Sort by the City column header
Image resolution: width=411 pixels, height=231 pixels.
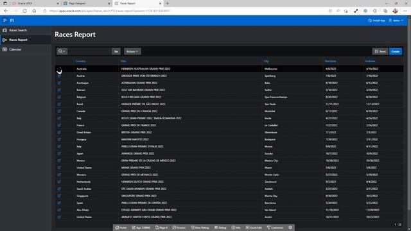[267, 61]
